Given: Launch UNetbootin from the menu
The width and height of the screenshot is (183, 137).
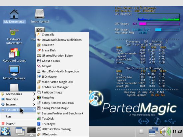Looking at the screenshot, I should click(63, 134).
